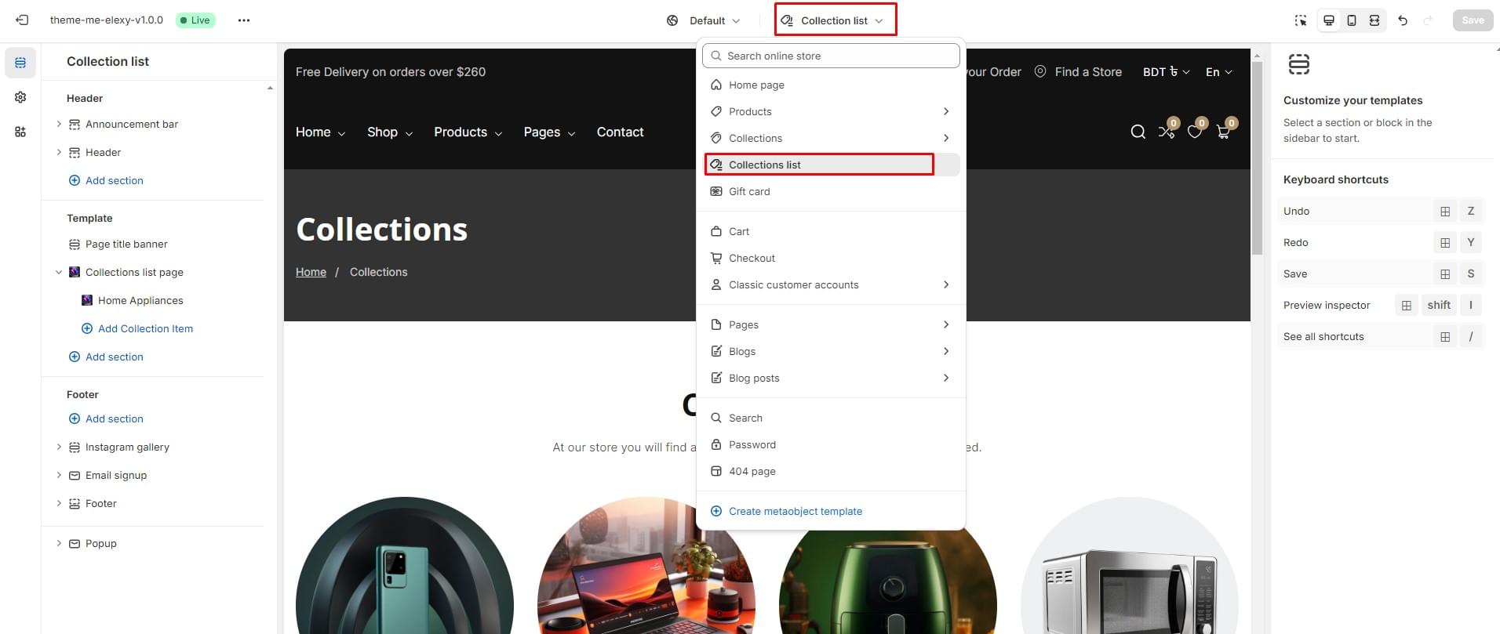
Task: Open the Theme settings gear icon
Action: tap(20, 97)
